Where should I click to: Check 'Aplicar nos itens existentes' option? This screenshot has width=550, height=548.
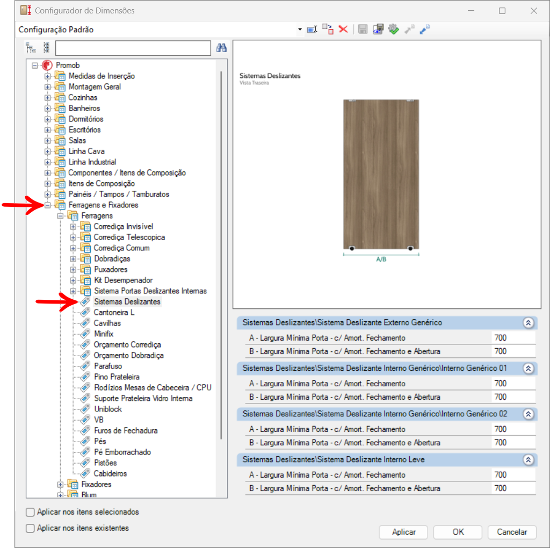[x=31, y=528]
